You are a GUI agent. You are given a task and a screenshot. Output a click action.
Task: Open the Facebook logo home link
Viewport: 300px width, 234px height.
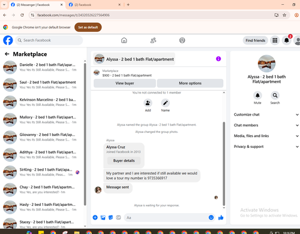coord(8,40)
